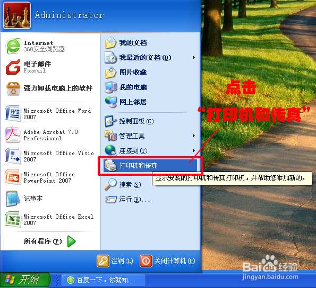Click the 图片收藏 folder icon
The image size is (316, 288).
tap(110, 73)
